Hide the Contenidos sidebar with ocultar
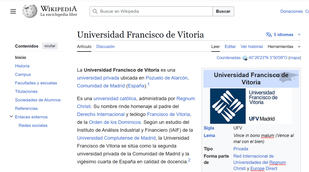This screenshot has width=309, height=172. pyautogui.click(x=50, y=46)
